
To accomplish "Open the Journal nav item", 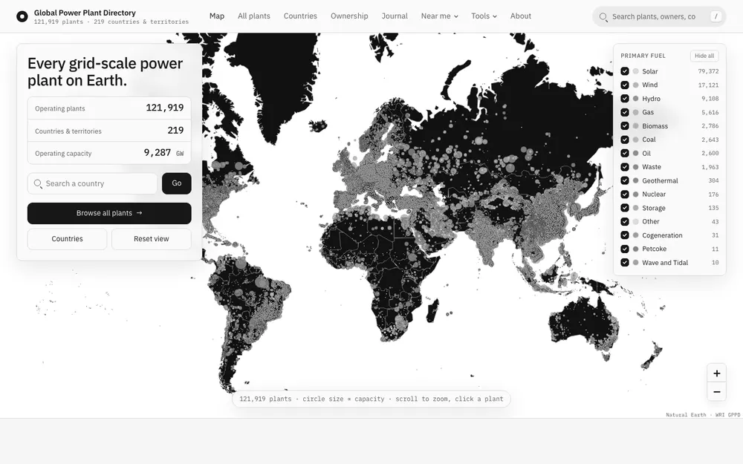I will pyautogui.click(x=395, y=16).
